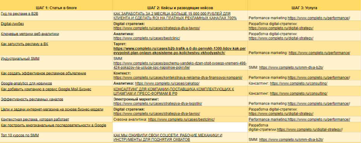Open the strategiya-dlya-logistiki case URL
The width and height of the screenshot is (361, 143).
(158, 103)
